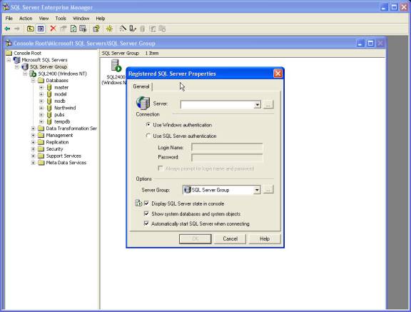Select Data Transformation Services tree item
This screenshot has width=411, height=312.
pos(71,129)
